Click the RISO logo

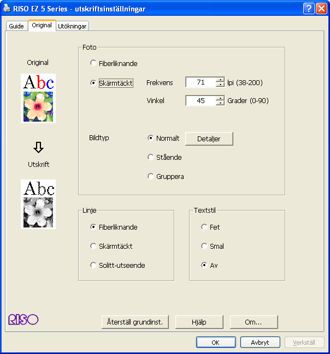[x=23, y=320]
